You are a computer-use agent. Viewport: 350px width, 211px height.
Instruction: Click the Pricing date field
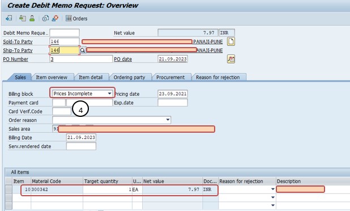pos(173,94)
